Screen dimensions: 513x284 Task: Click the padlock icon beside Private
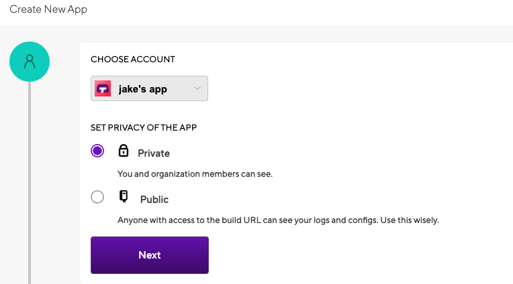(x=124, y=151)
